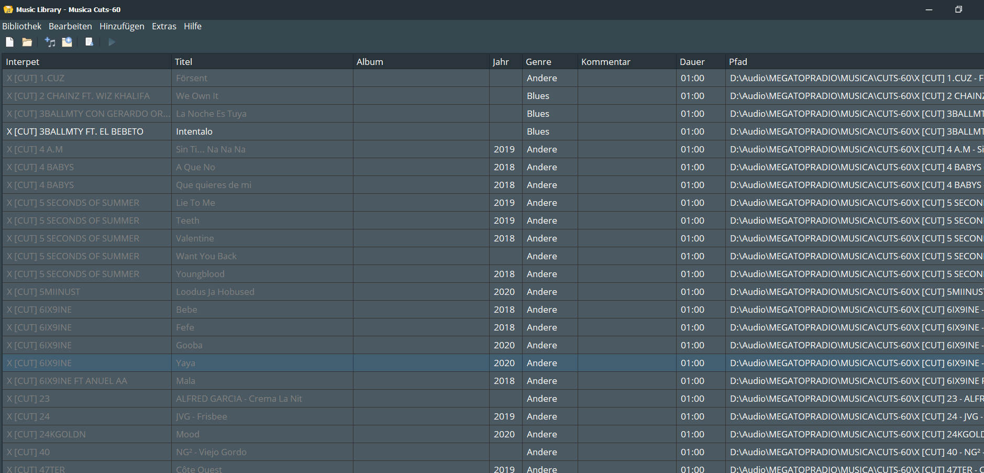This screenshot has width=984, height=473.
Task: Select the title Loodus Ja Hobused
Action: click(x=215, y=292)
